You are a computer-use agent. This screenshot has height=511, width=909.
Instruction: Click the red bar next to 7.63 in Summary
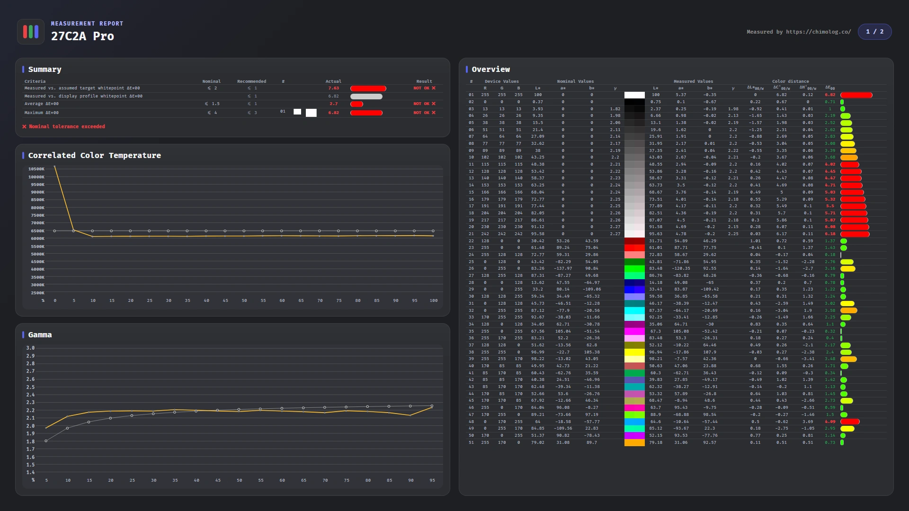(x=368, y=88)
